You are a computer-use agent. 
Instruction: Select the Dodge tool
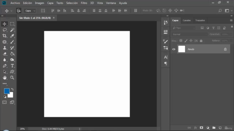(x=12, y=60)
